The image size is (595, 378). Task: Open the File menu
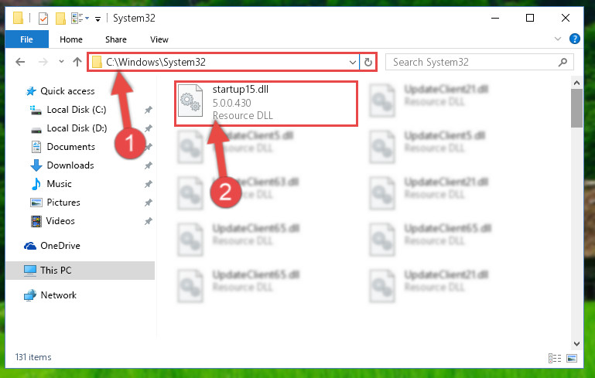point(26,39)
